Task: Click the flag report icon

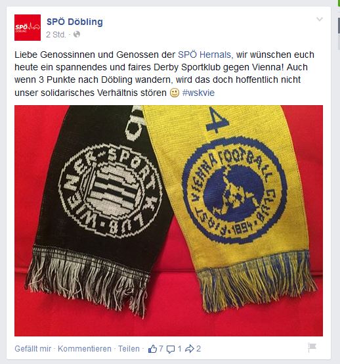Action: coord(312,348)
